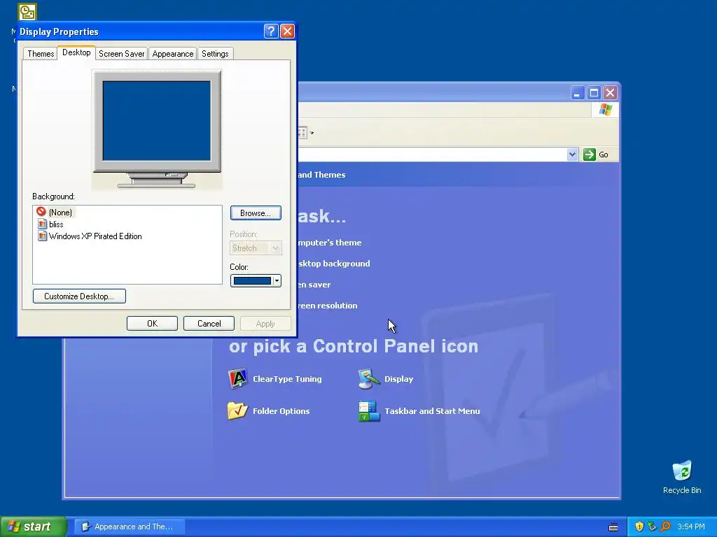
Task: Maximize the Control Panel window
Action: click(594, 93)
